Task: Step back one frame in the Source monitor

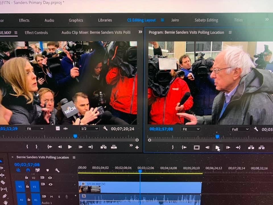Action: point(60,147)
